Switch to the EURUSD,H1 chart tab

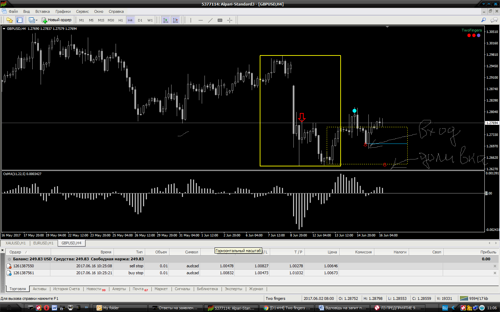click(43, 243)
